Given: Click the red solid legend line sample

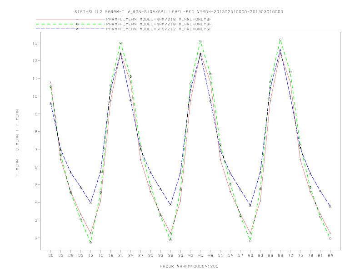Looking at the screenshot, I should click(70, 20).
